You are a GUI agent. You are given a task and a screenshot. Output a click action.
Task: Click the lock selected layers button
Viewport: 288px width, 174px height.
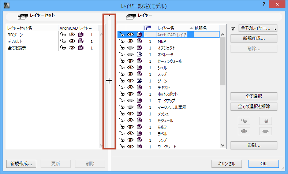pyautogui.click(x=266, y=121)
